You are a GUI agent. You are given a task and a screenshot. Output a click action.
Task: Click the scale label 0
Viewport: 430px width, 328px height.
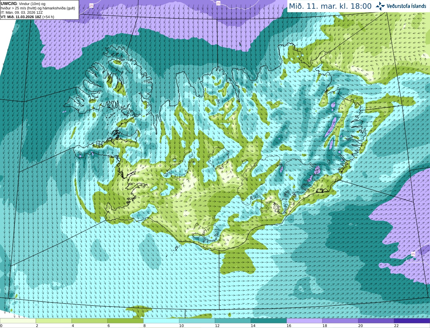[1, 326]
